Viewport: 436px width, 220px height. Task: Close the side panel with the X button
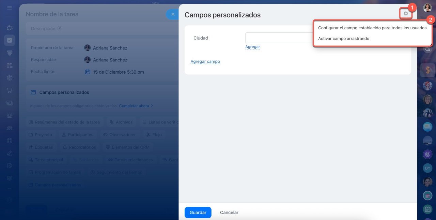173,14
